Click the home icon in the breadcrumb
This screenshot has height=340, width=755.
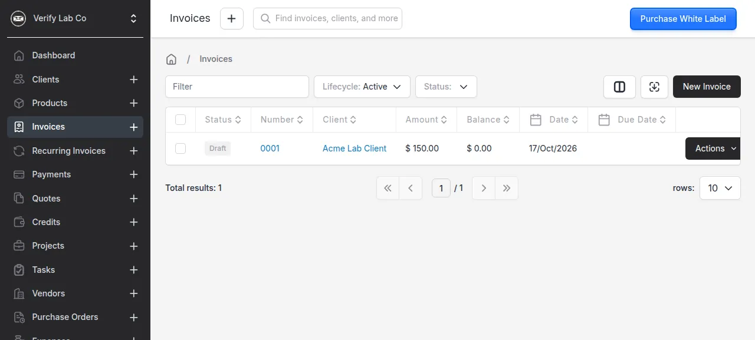point(171,59)
